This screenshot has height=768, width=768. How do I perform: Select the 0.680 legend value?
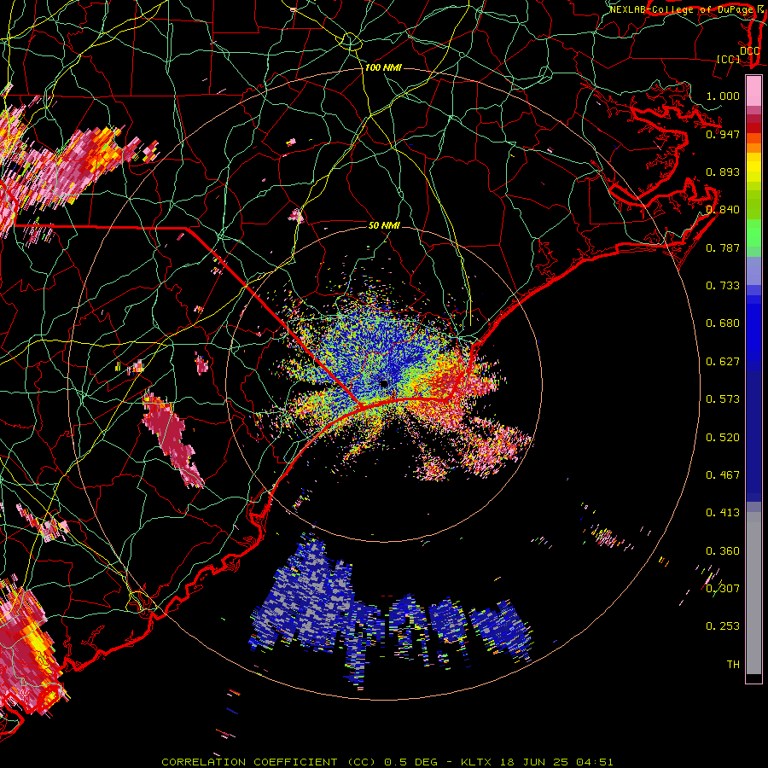[723, 323]
